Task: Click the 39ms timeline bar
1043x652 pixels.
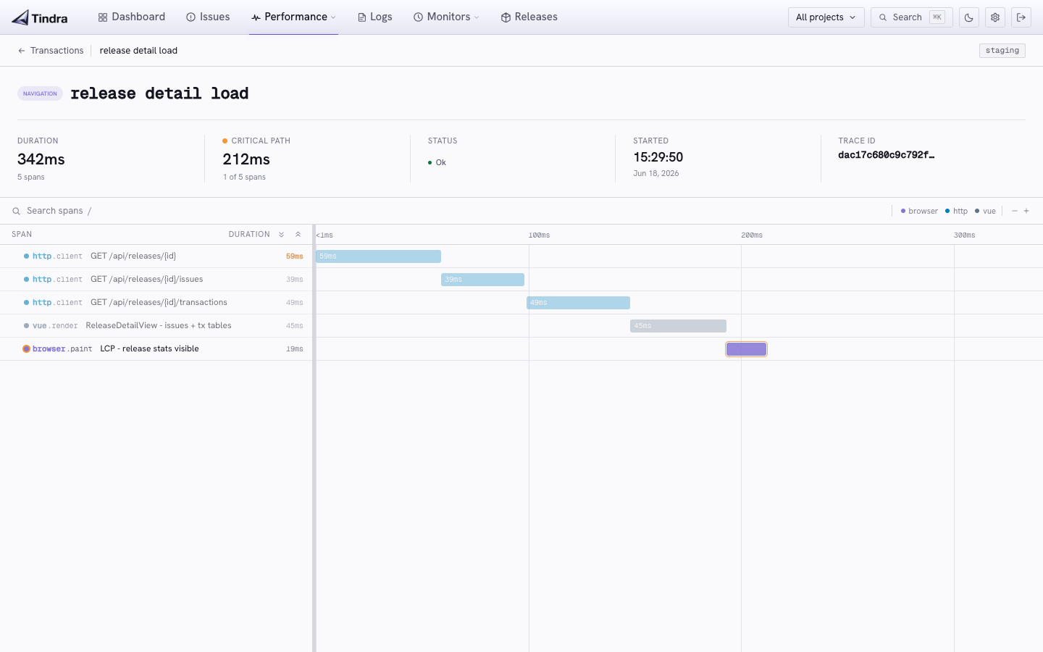Action: pyautogui.click(x=482, y=280)
